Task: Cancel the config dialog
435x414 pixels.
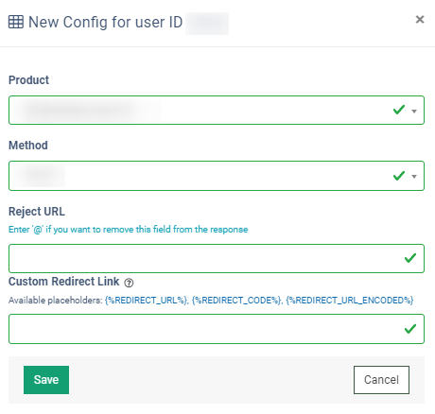Action: click(x=381, y=380)
